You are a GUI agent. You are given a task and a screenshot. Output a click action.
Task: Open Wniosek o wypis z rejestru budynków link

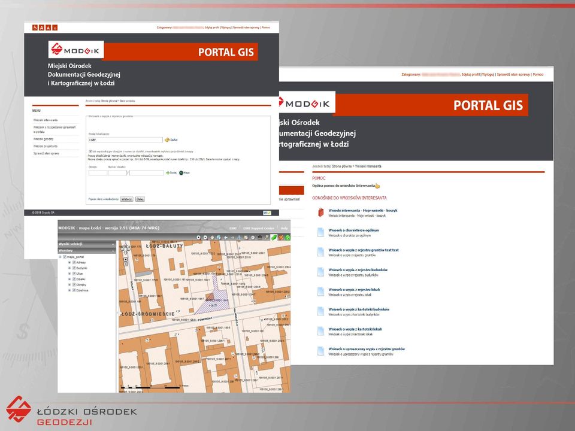(358, 270)
